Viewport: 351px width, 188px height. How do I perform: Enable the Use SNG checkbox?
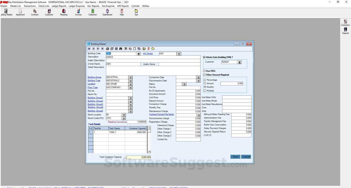coord(204,71)
